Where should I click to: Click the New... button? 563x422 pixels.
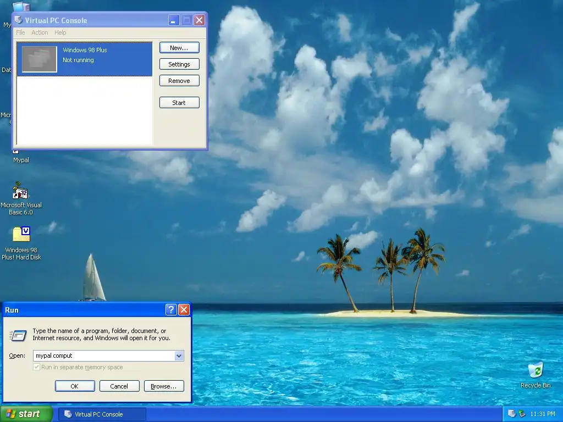[179, 48]
